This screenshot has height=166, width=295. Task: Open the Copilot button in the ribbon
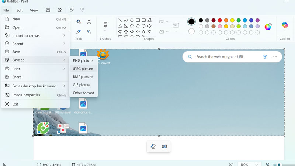(x=285, y=25)
